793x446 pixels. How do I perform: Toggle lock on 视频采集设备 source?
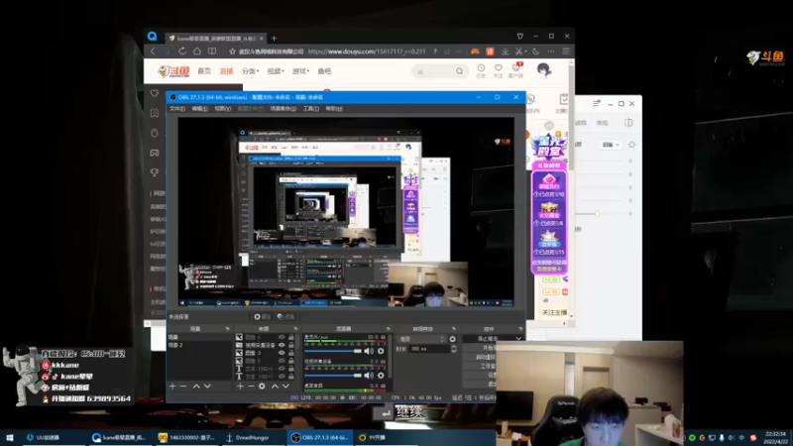point(290,345)
